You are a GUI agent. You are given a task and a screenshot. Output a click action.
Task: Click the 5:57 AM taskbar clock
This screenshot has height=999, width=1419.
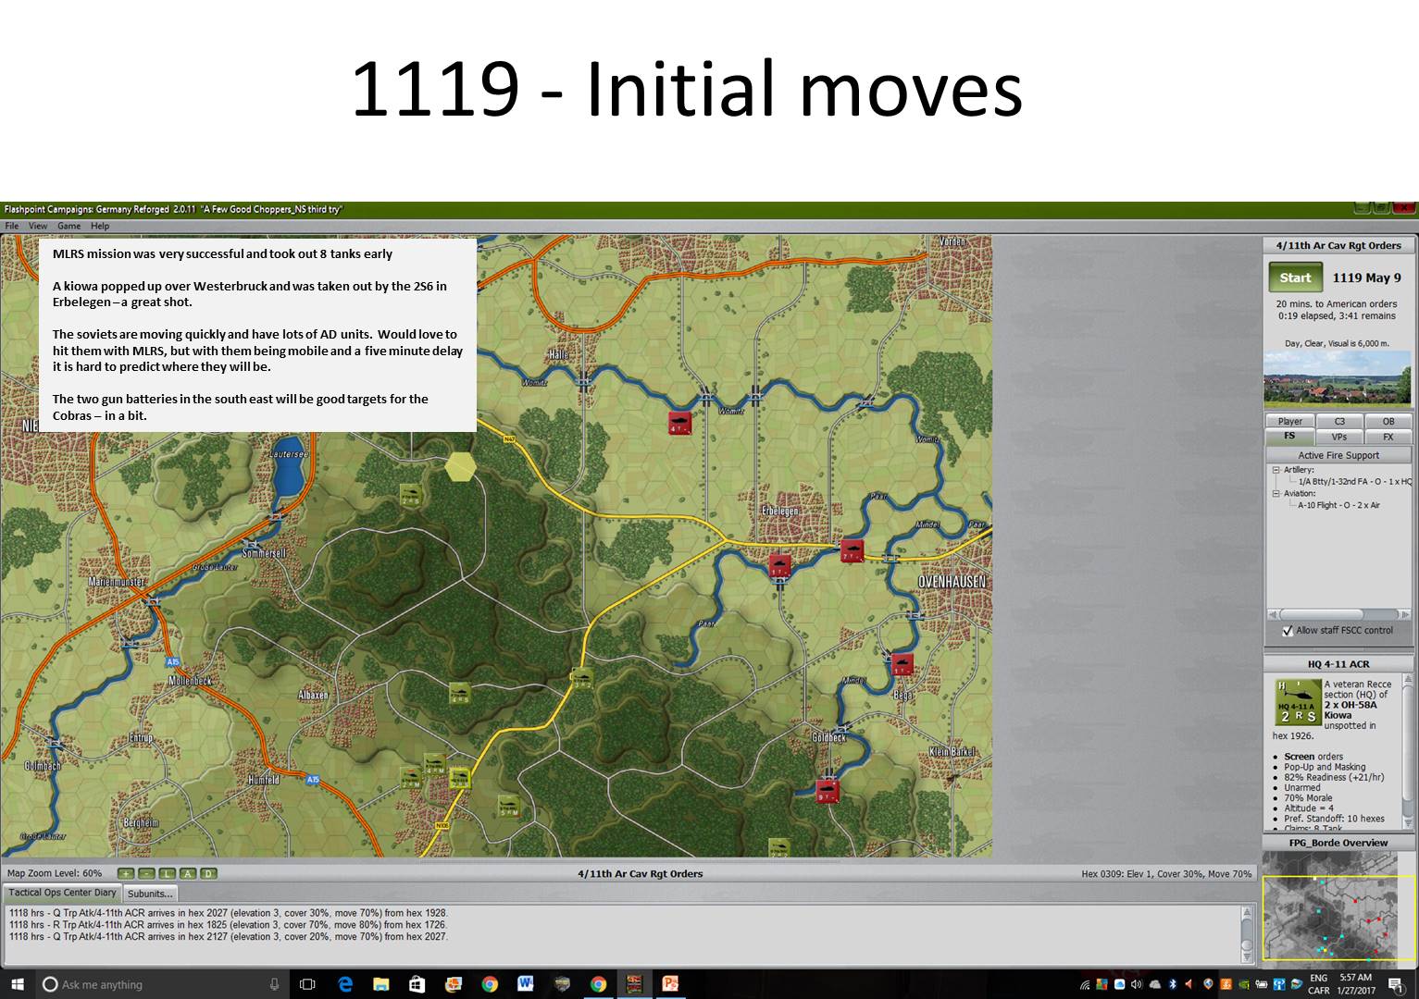point(1355,978)
